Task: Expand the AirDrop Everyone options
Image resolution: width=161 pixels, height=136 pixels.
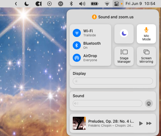Action: (x=90, y=58)
